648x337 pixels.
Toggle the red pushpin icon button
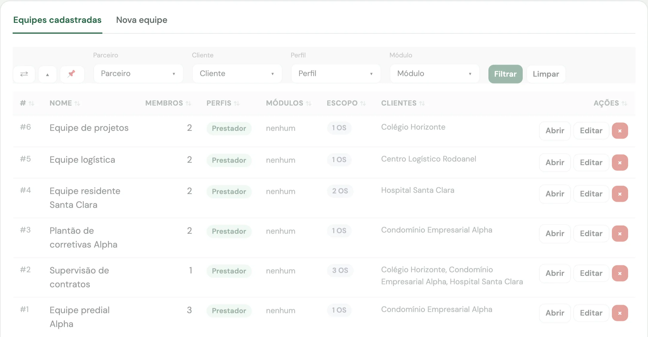click(x=72, y=74)
